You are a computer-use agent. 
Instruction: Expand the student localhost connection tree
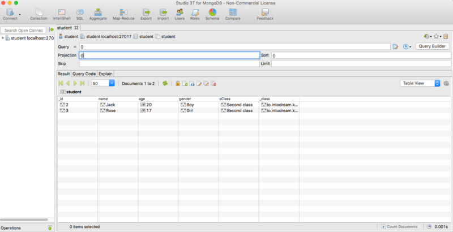[3, 38]
